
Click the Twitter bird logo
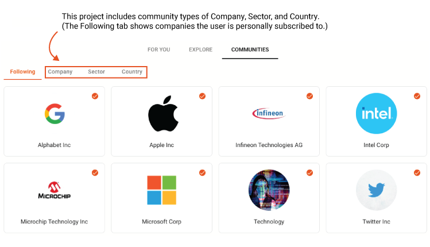(x=376, y=190)
